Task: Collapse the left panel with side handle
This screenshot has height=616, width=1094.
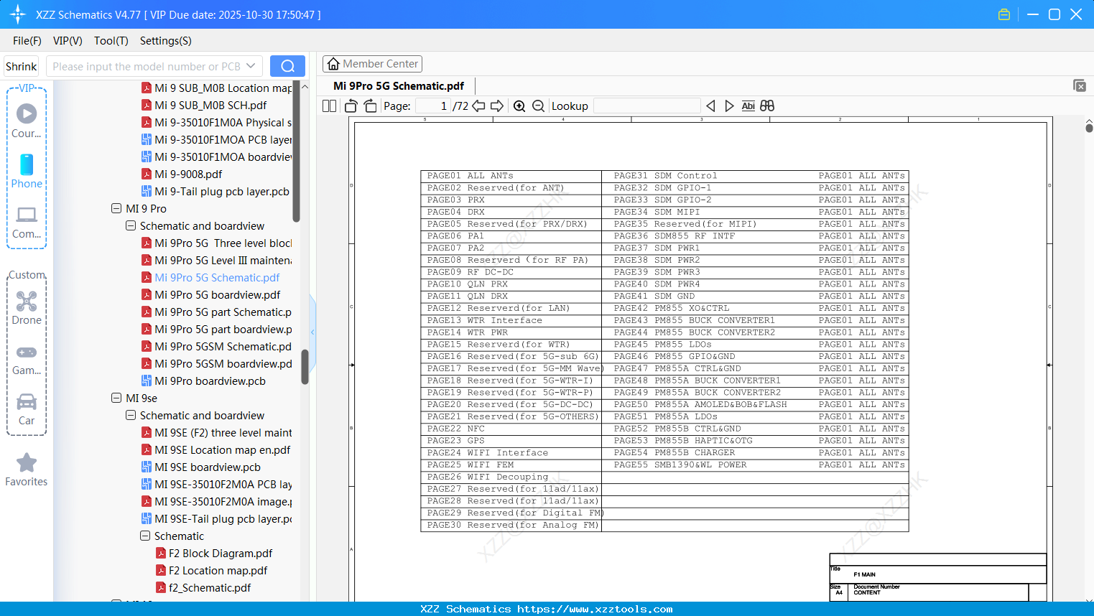Action: point(312,332)
